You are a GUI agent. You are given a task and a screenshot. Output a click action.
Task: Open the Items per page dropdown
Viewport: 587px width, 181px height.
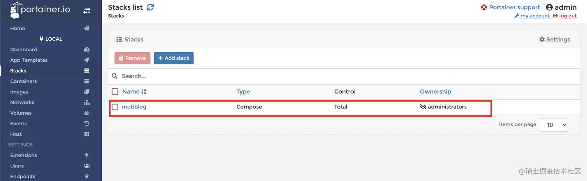coord(554,125)
